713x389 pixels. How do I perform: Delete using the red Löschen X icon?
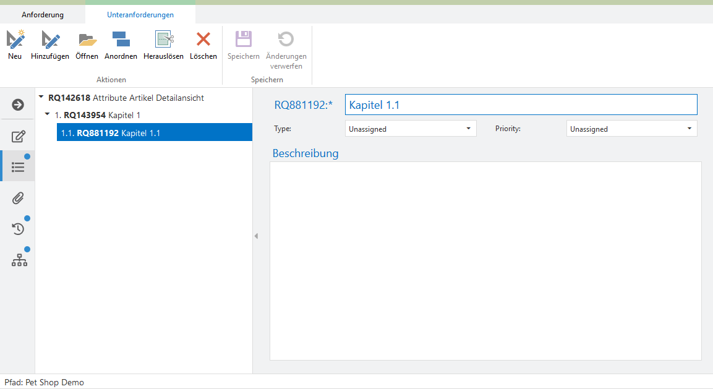[x=203, y=40]
